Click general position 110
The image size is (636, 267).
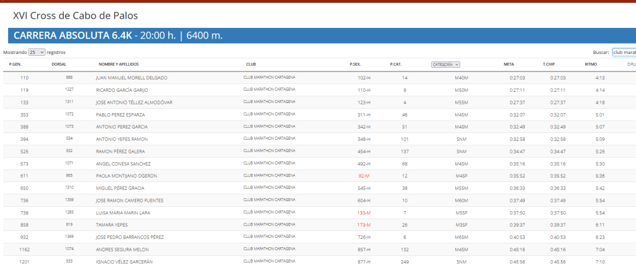pos(24,78)
